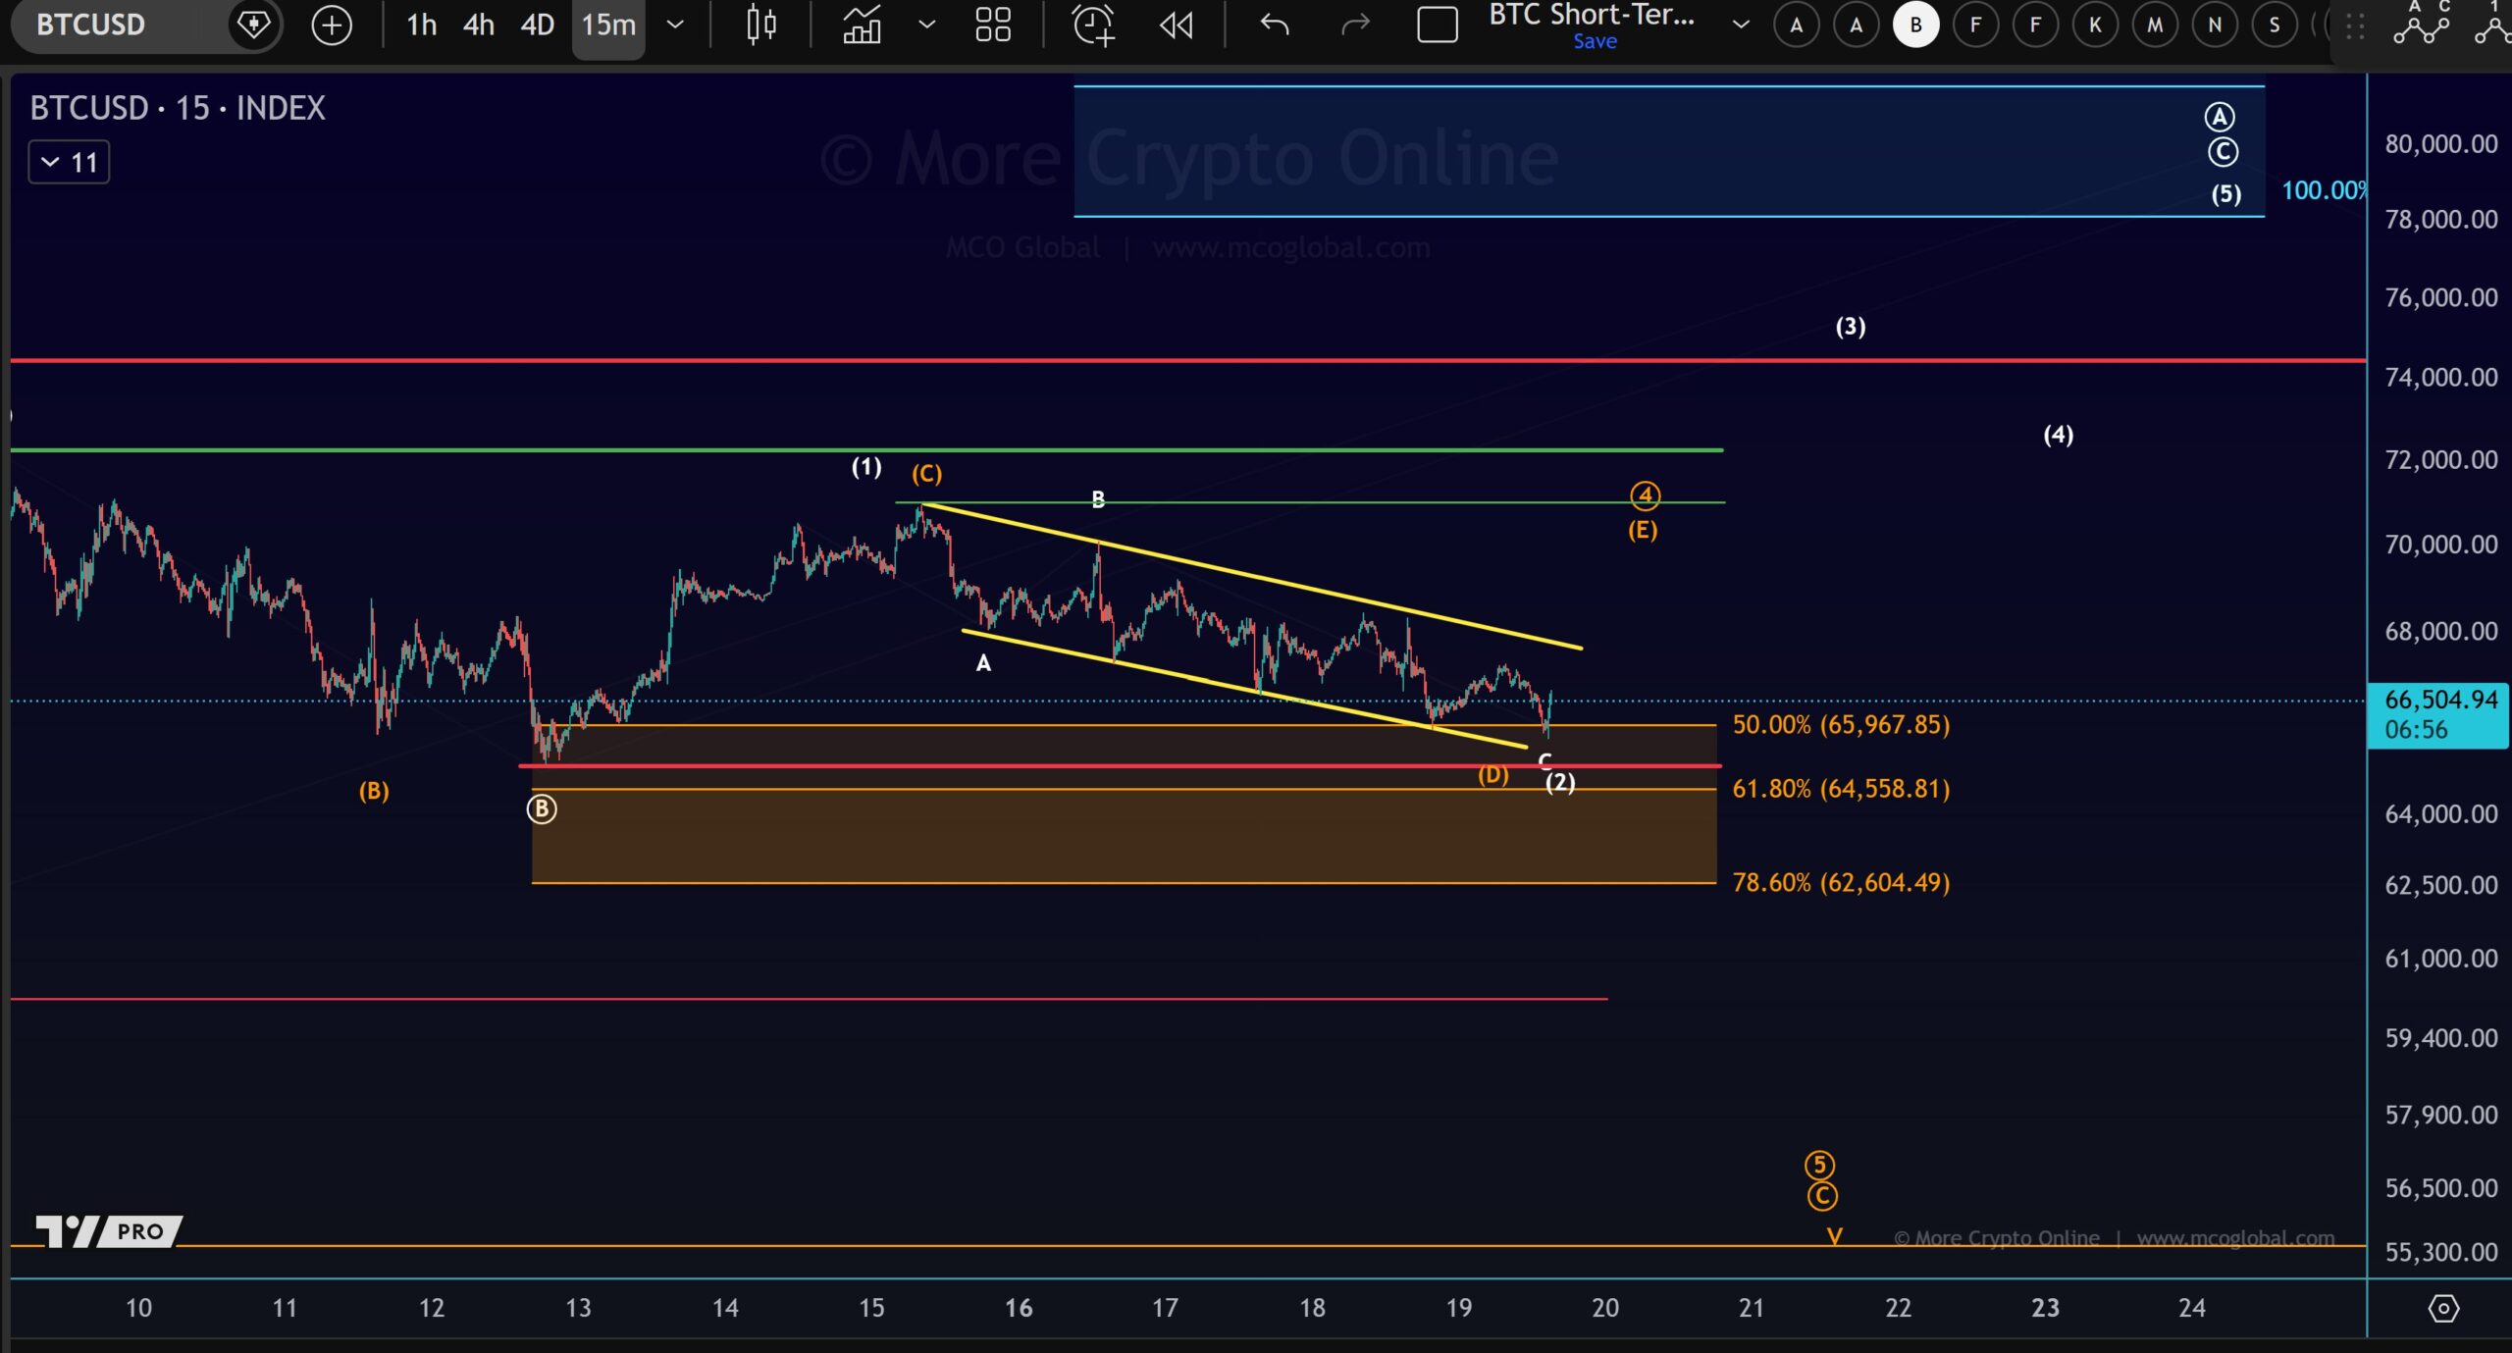Toggle the highlighted B quick-access circle
The width and height of the screenshot is (2512, 1353).
(1915, 25)
